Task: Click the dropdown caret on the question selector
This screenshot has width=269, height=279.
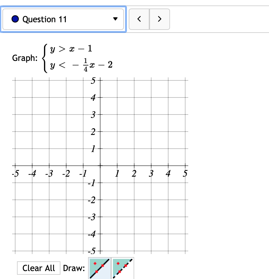Action: coord(115,19)
